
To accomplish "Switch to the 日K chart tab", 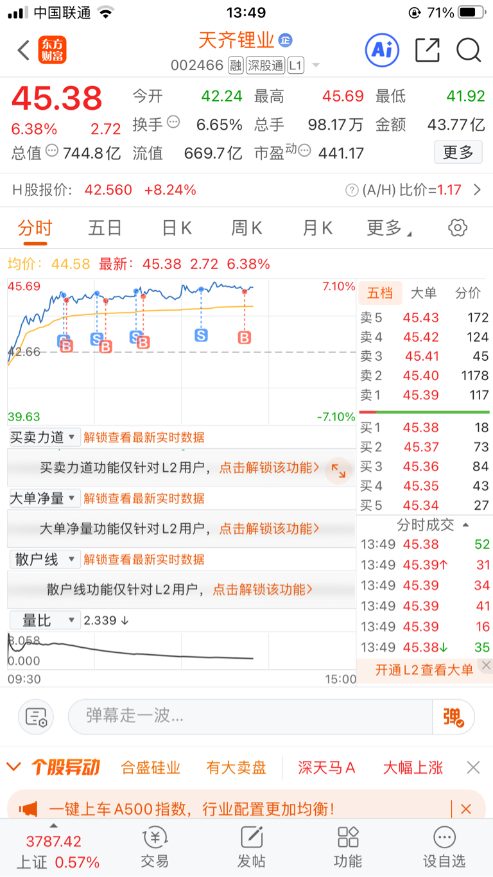I will point(177,228).
